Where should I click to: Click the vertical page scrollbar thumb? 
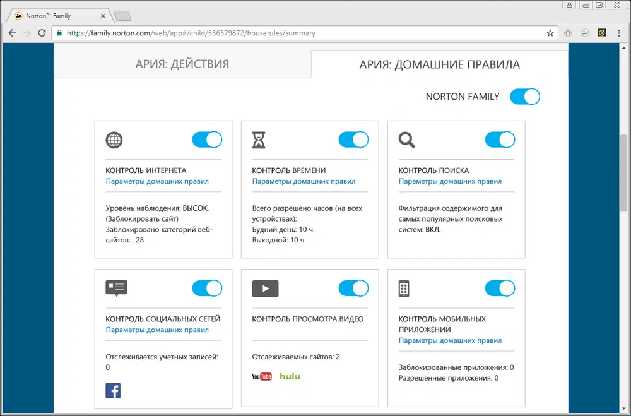624,173
